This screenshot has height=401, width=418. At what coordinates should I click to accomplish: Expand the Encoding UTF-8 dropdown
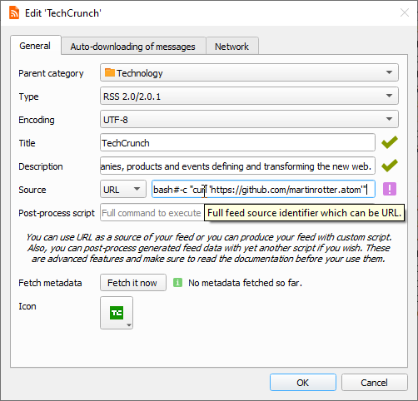point(249,119)
